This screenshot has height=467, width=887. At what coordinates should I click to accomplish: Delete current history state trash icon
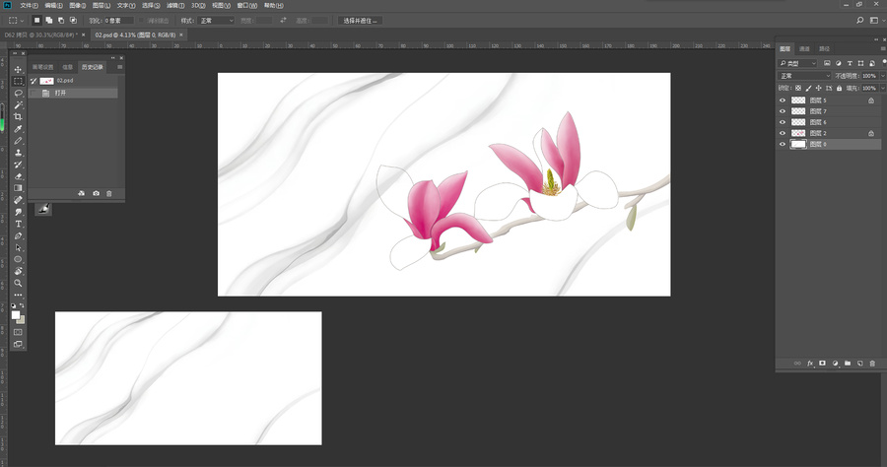[109, 193]
